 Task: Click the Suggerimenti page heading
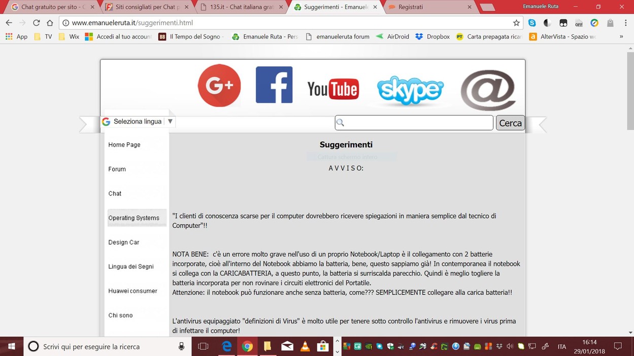point(346,145)
